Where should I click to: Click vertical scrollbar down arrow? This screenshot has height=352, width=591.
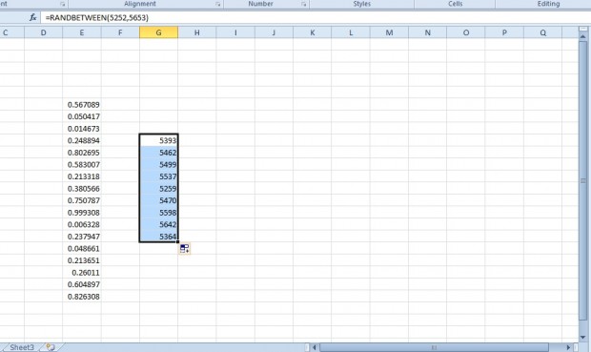582,338
